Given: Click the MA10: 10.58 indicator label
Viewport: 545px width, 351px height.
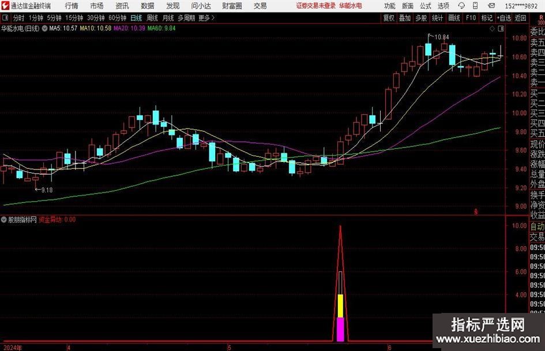Looking at the screenshot, I should pos(96,28).
